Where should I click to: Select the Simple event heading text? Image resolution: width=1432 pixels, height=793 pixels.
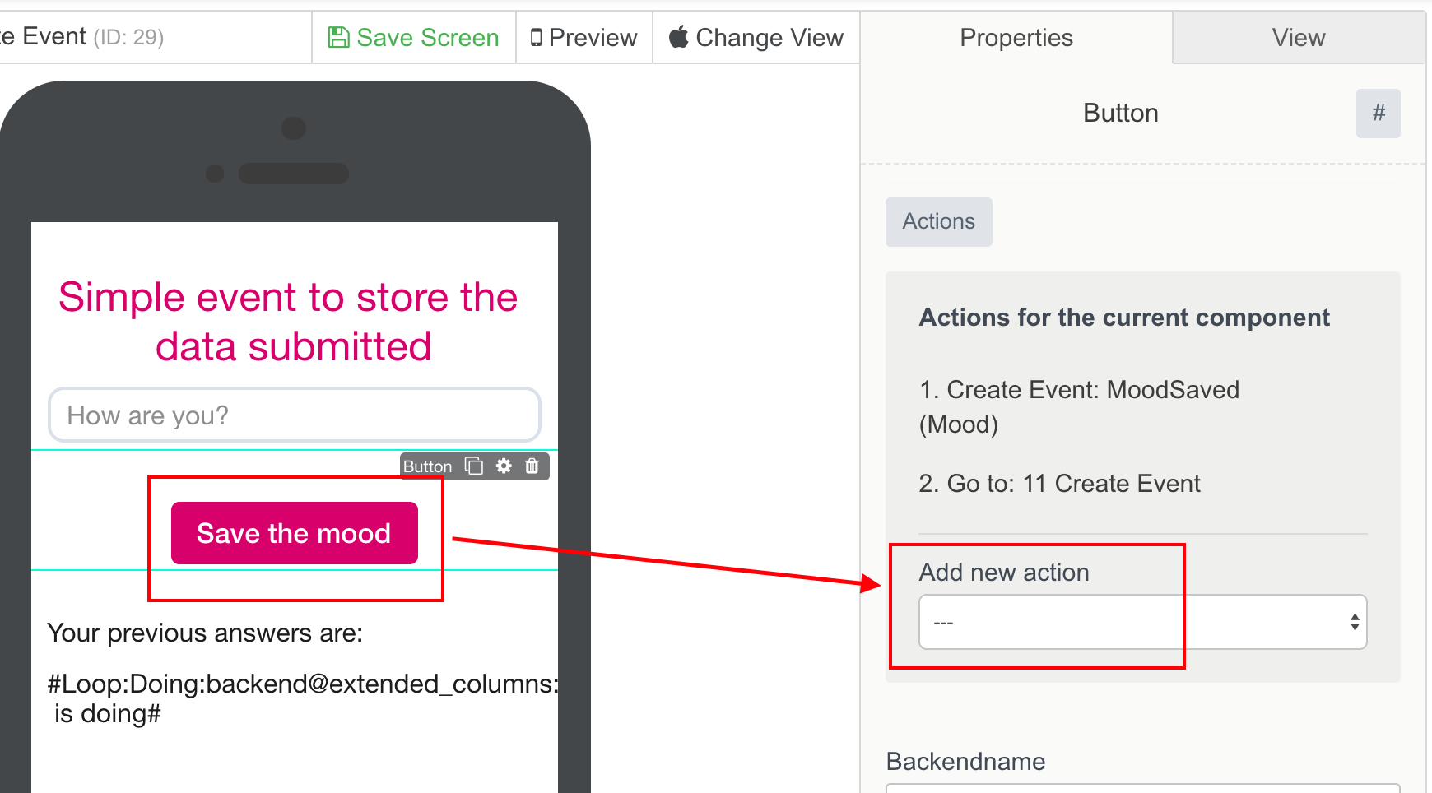point(289,322)
